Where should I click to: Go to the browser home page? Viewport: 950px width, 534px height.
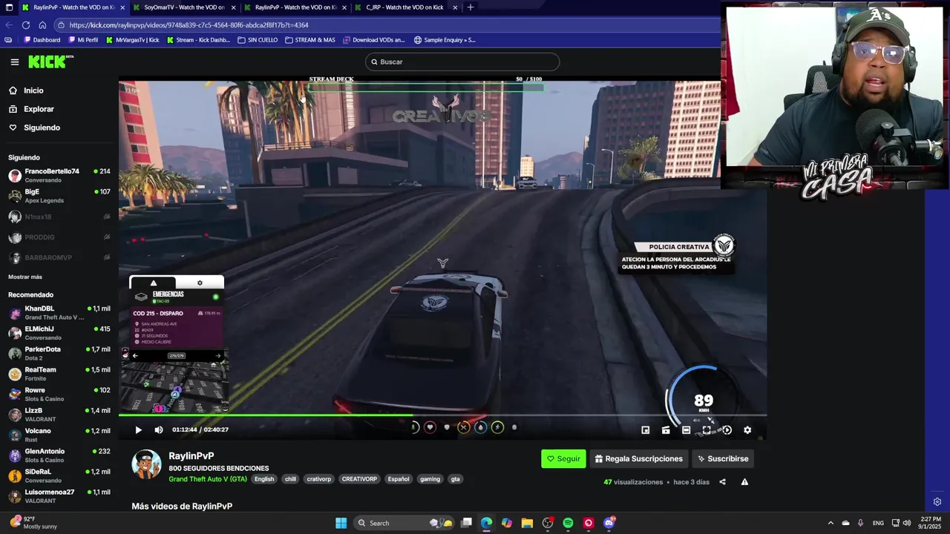click(x=42, y=24)
